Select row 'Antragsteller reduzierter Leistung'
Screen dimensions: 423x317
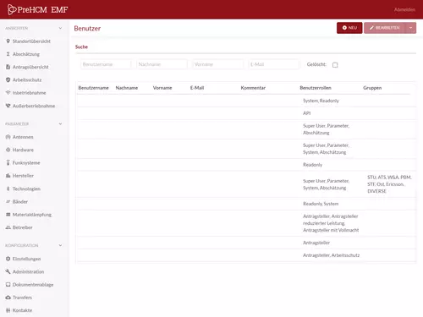pyautogui.click(x=246, y=223)
